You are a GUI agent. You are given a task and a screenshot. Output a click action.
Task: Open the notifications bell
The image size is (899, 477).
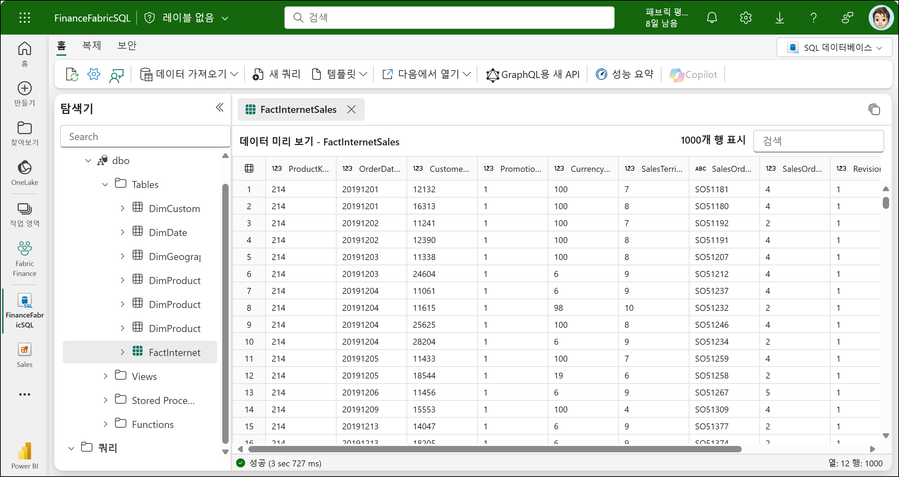pos(712,18)
